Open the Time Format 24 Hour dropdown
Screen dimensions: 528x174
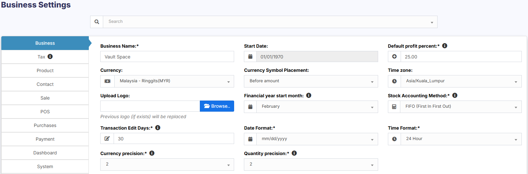(461, 139)
